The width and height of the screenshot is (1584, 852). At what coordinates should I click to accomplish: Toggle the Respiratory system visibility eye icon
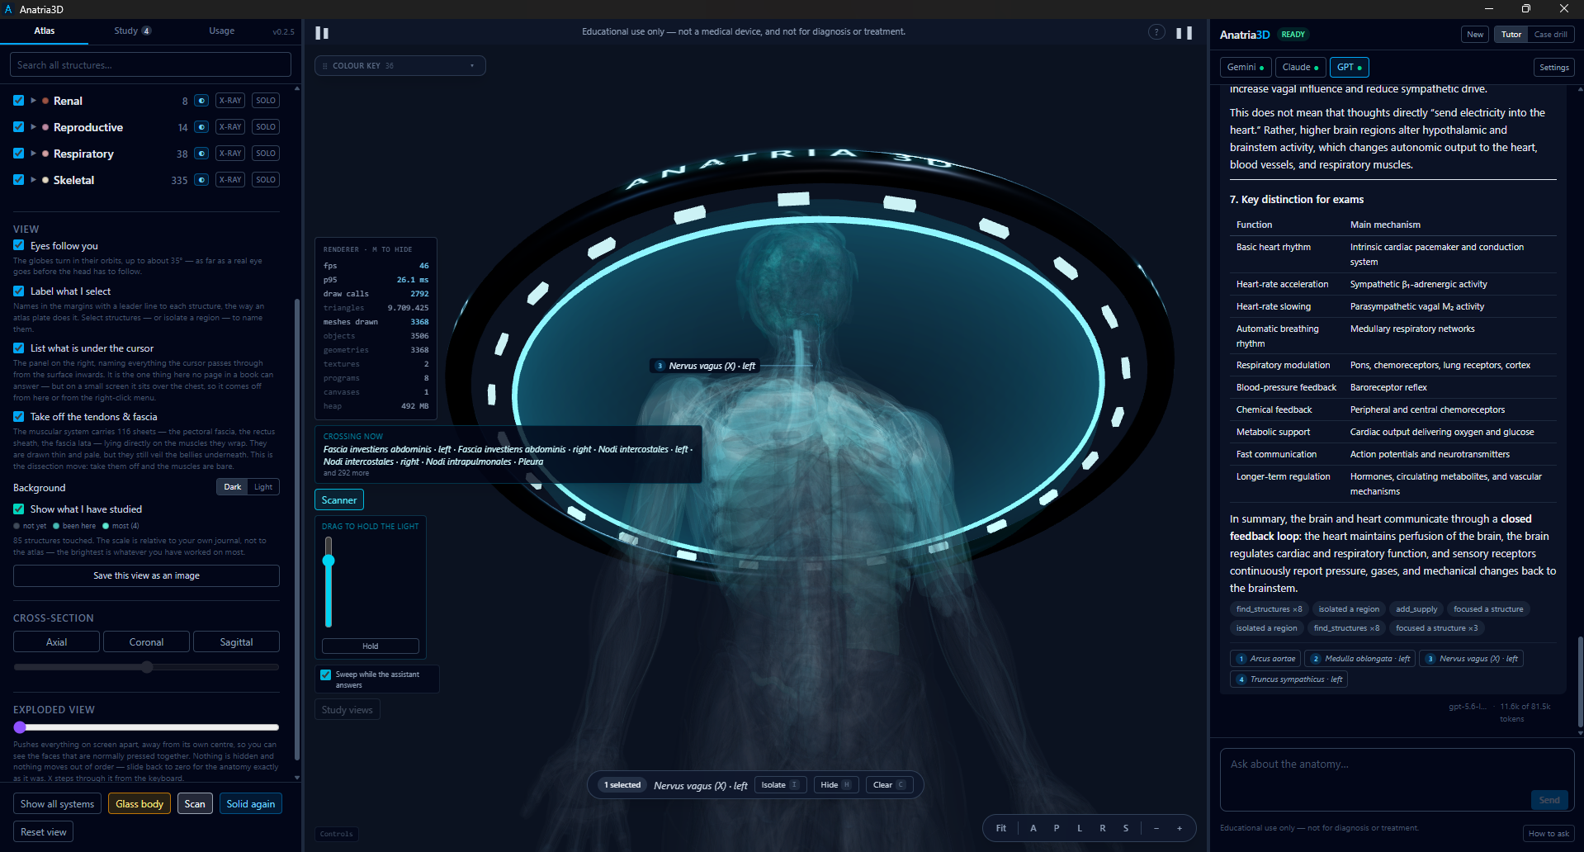(201, 154)
